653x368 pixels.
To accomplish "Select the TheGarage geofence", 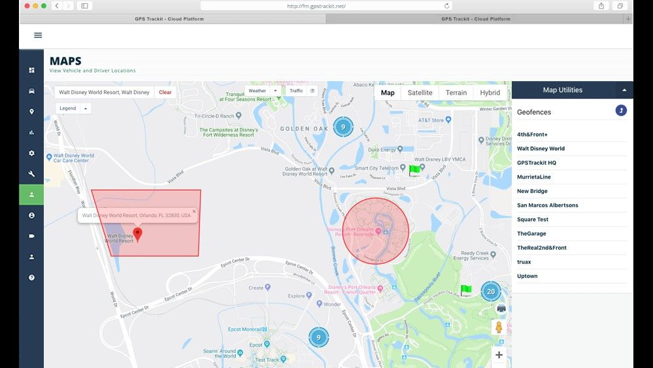I will click(x=572, y=233).
